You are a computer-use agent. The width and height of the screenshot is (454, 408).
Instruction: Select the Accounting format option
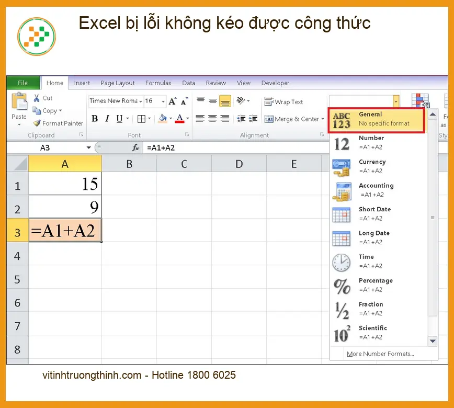(378, 190)
